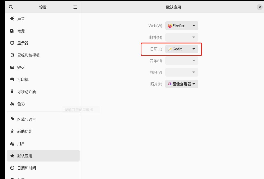264x179 pixels.
Task: Expand the empty 邮件(M) dropdown
Action: (182, 37)
